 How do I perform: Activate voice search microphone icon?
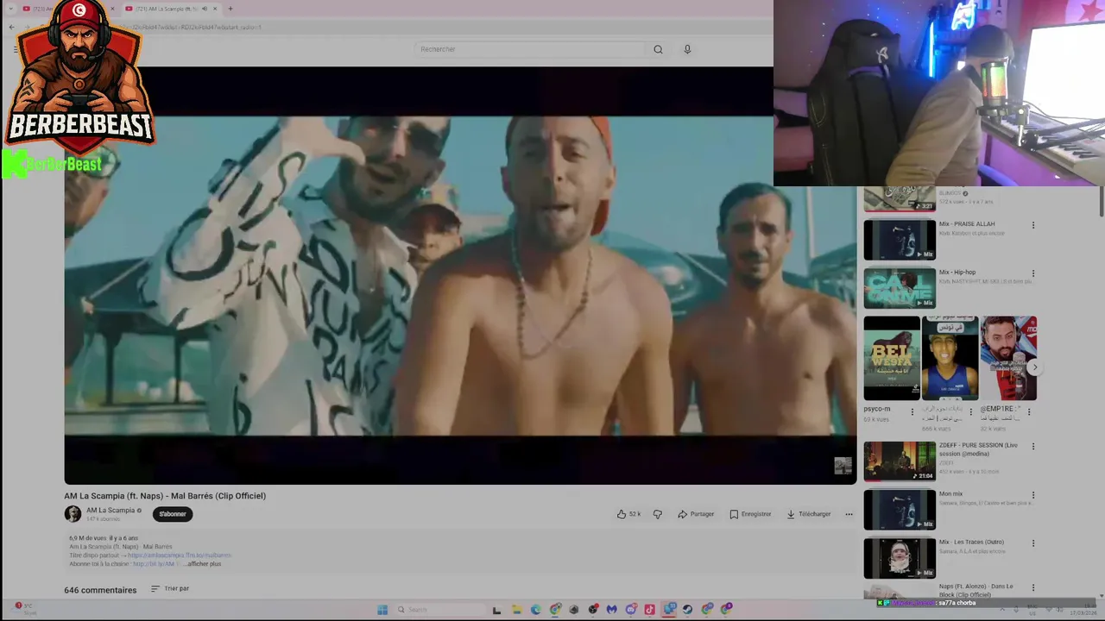[687, 49]
